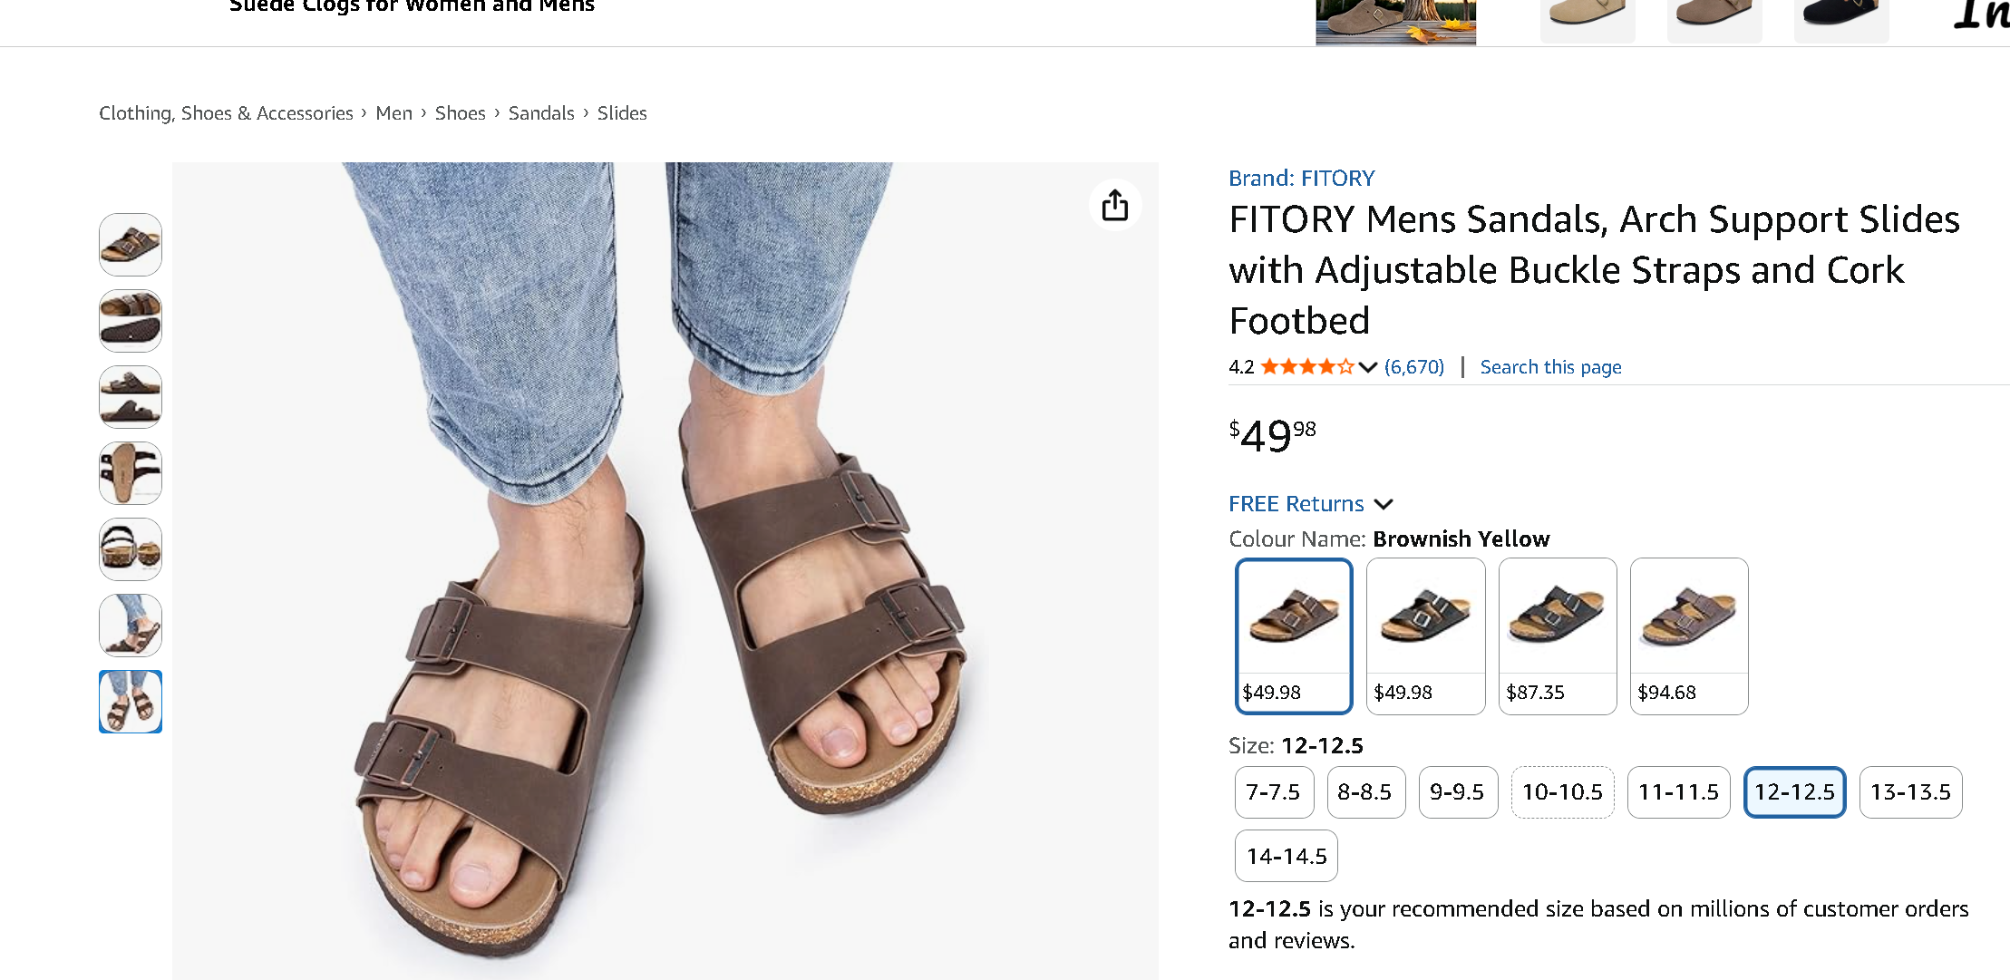Choose the $87.35 colour variant swatch
This screenshot has width=2010, height=980.
click(1557, 636)
